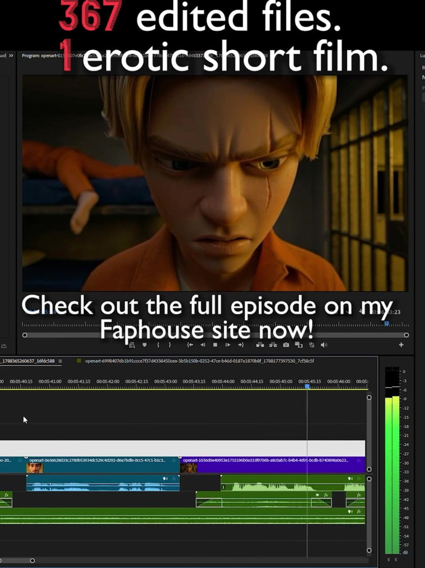Click the fx badge on the blue audio clip

click(174, 479)
